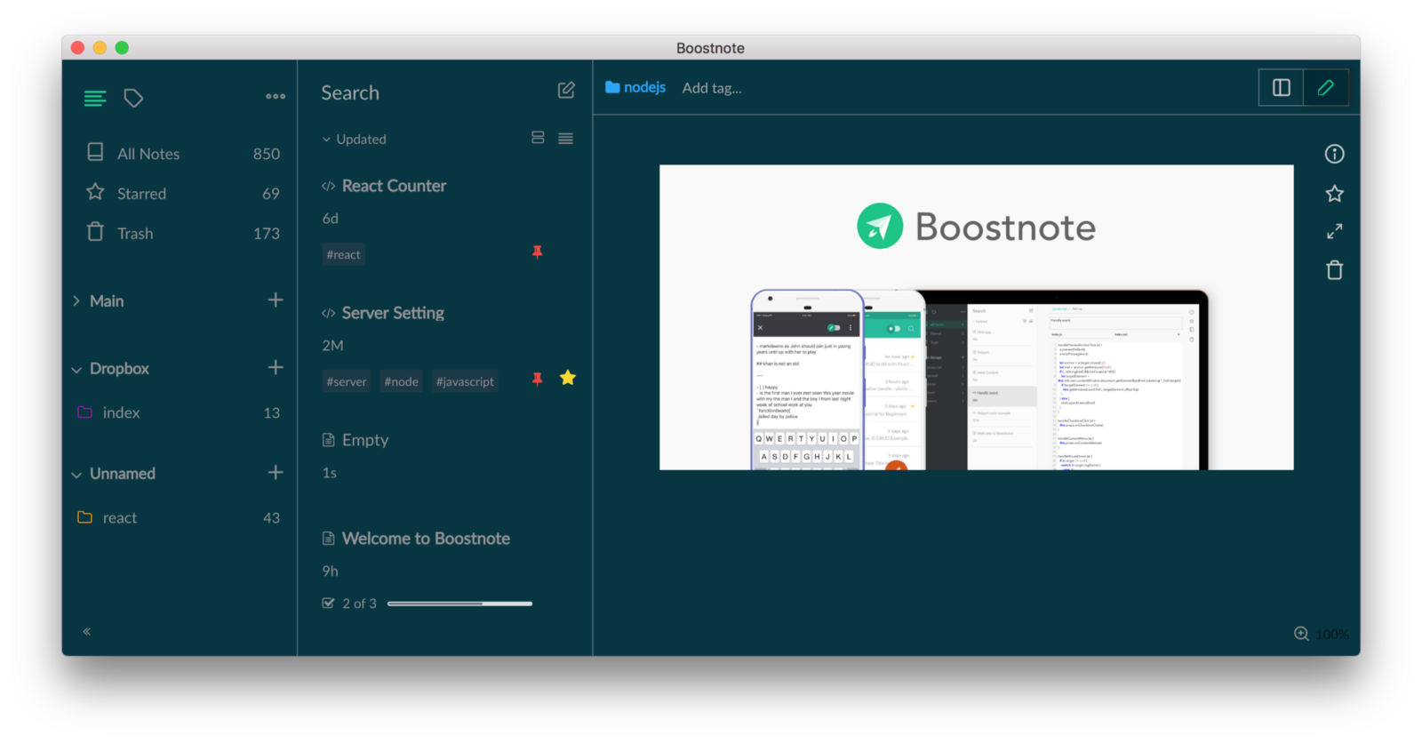
Task: Click the Add tag input field
Action: point(712,88)
